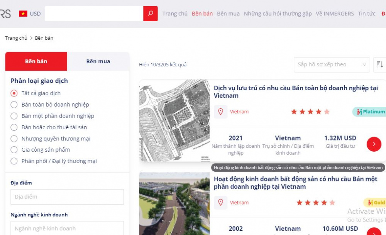Click star rating of real estate listing
Viewport: 386px width, 235px height.
(x=316, y=203)
